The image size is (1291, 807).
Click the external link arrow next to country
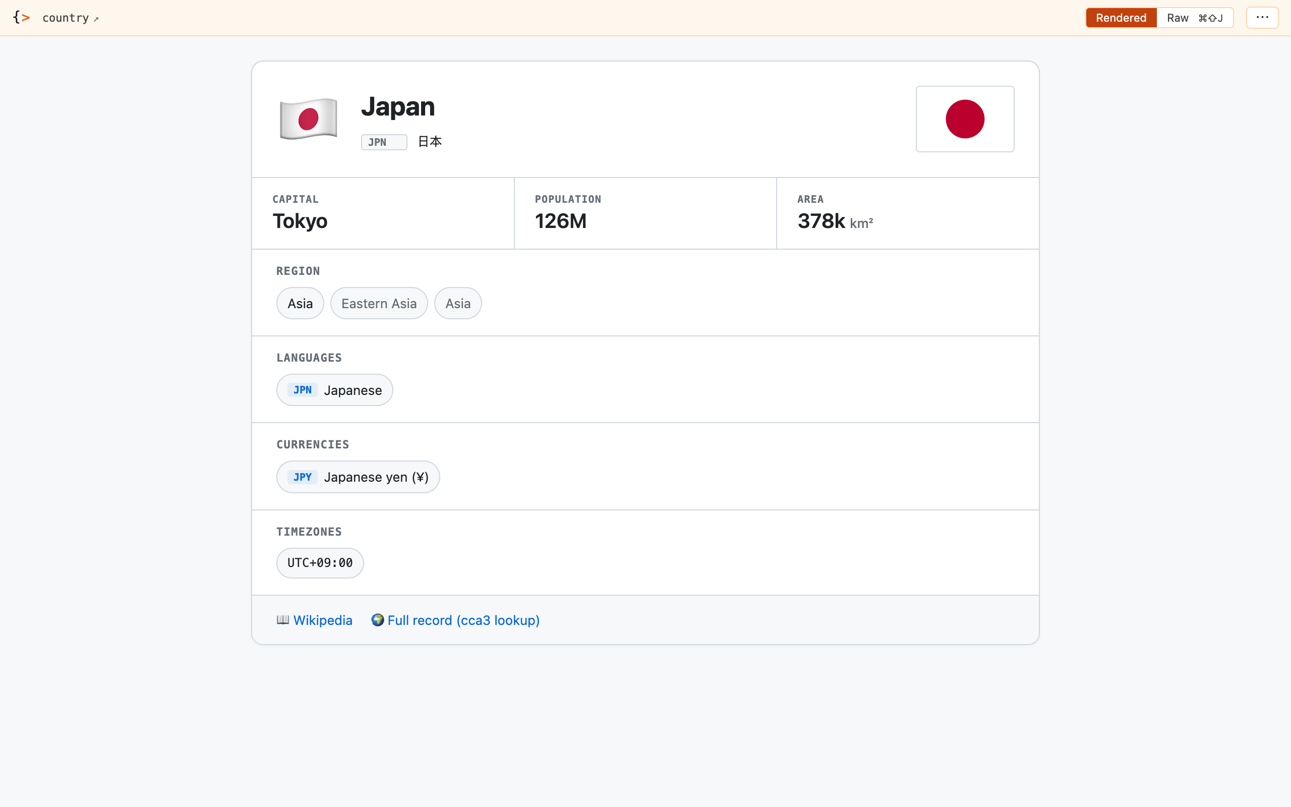point(96,19)
